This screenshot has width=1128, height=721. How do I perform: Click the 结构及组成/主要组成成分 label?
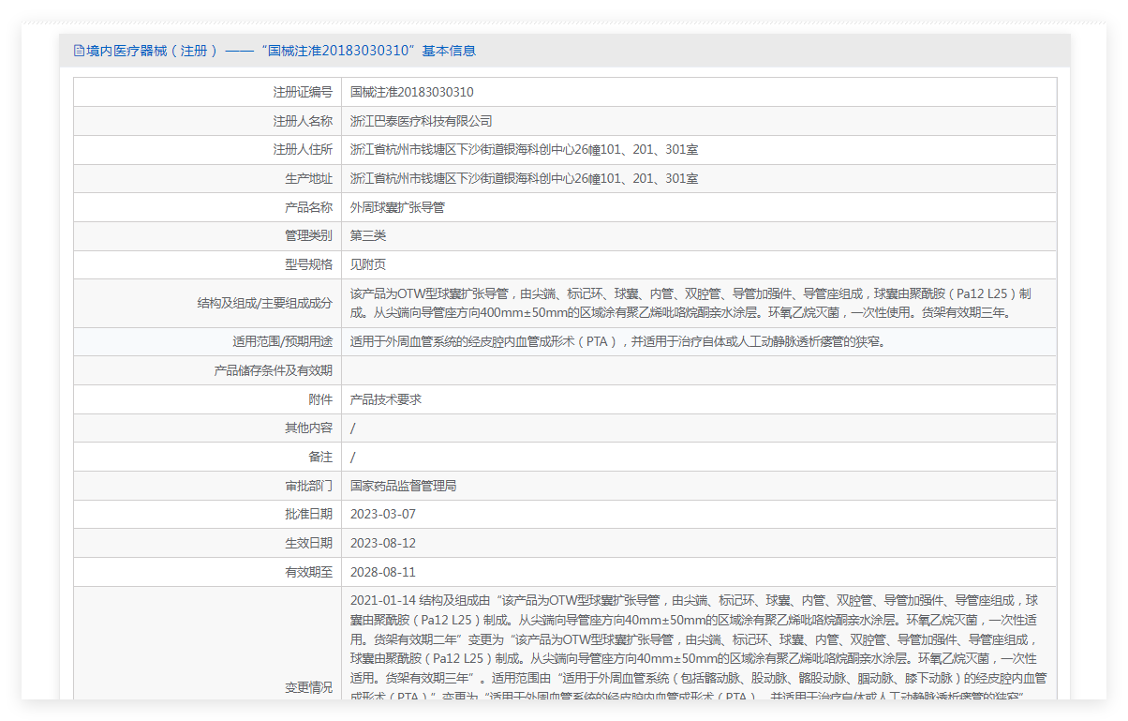coord(264,304)
